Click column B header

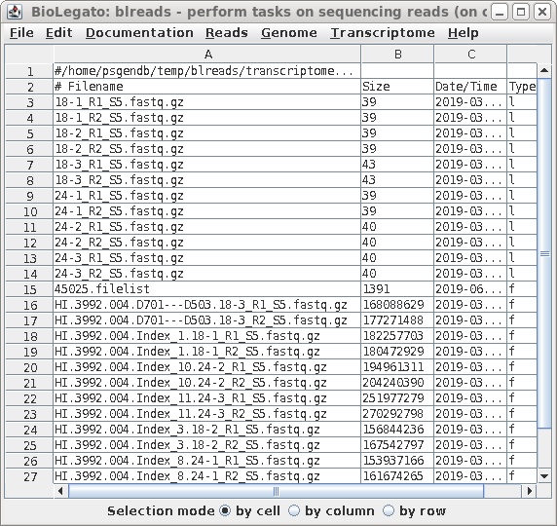coord(397,55)
